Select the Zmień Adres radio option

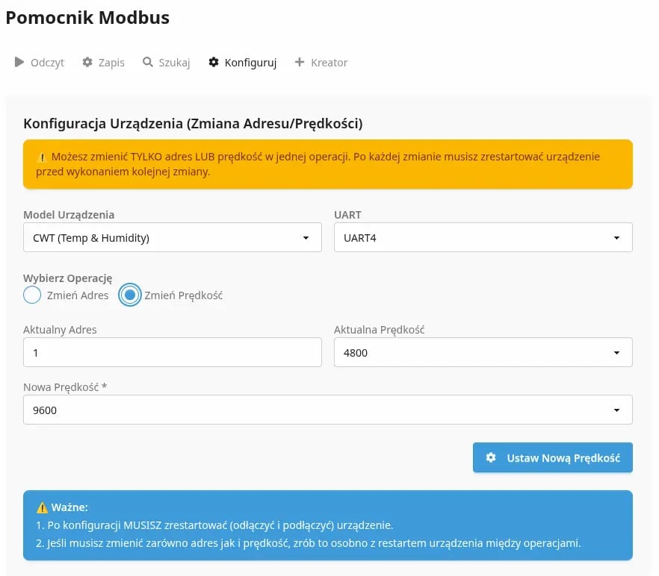(x=32, y=295)
